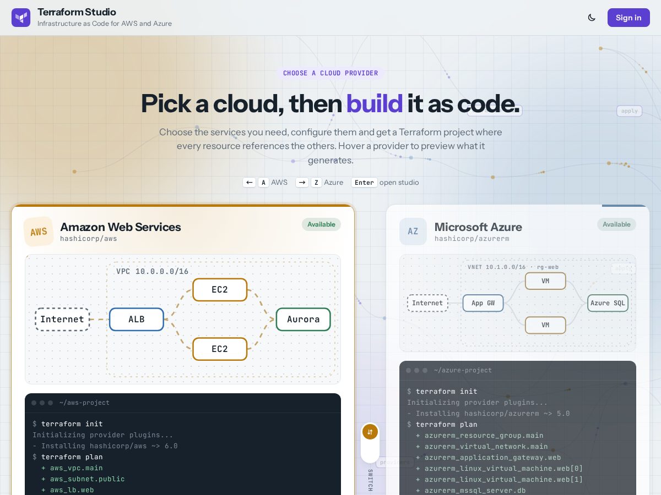Click the left arrow key hint

250,183
